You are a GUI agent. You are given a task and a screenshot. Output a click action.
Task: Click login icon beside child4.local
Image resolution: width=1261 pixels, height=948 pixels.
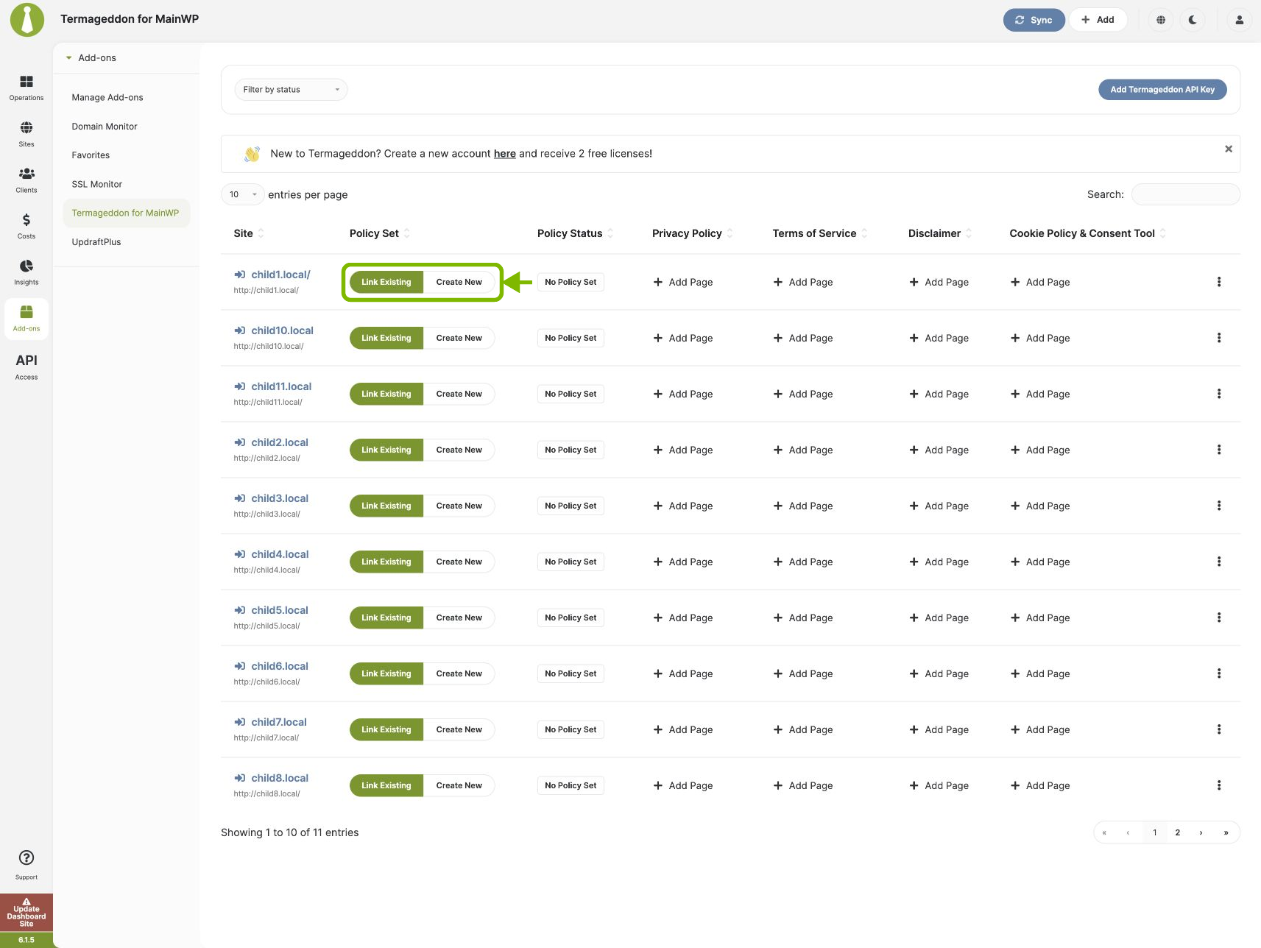(x=240, y=554)
